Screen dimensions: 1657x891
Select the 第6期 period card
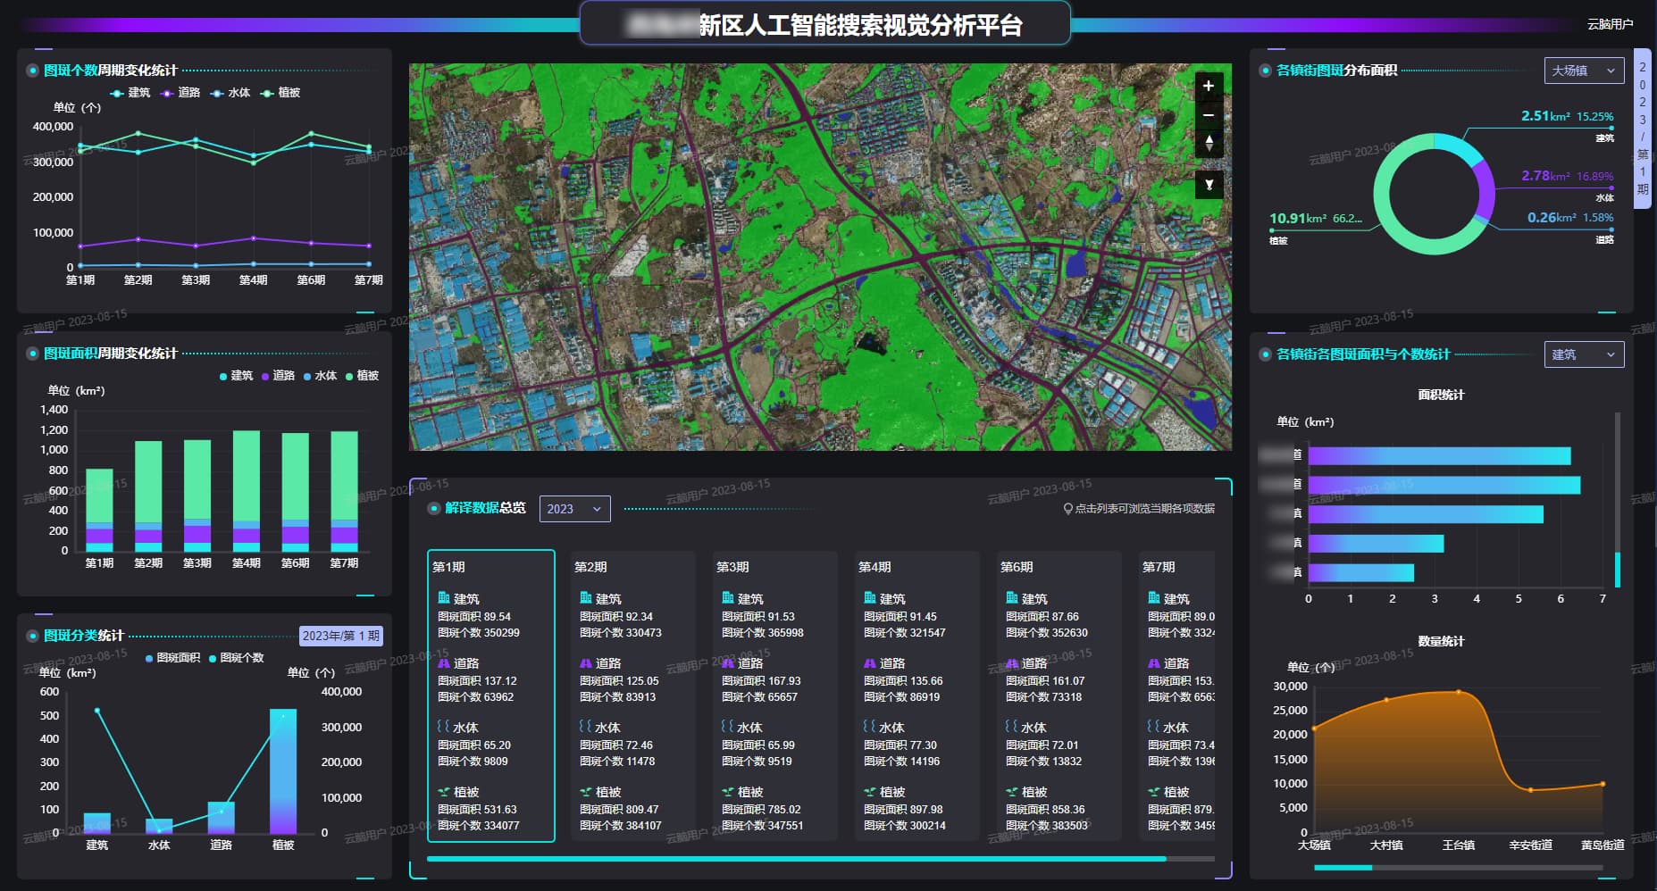coord(1058,695)
